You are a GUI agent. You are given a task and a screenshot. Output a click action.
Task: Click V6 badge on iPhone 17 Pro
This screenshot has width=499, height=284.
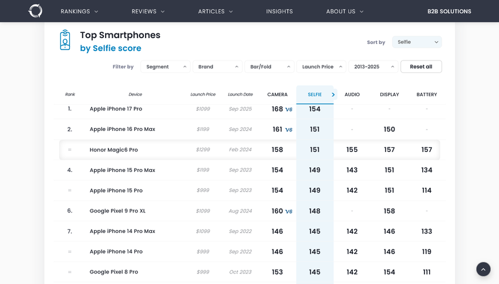tap(288, 110)
